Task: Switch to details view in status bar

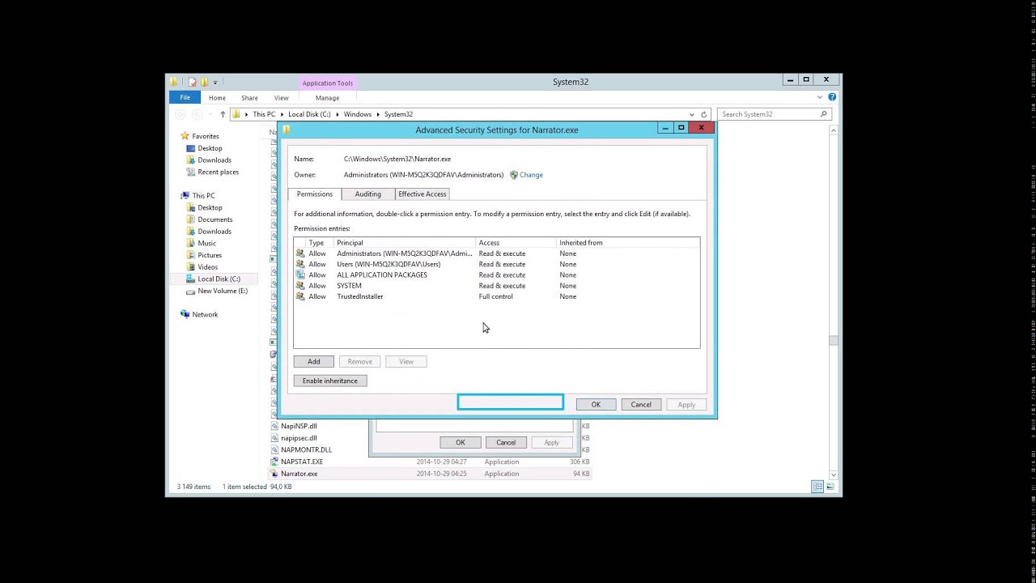Action: [x=817, y=487]
